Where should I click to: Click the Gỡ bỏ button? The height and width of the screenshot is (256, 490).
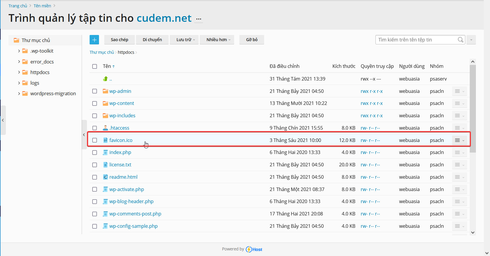pyautogui.click(x=252, y=40)
